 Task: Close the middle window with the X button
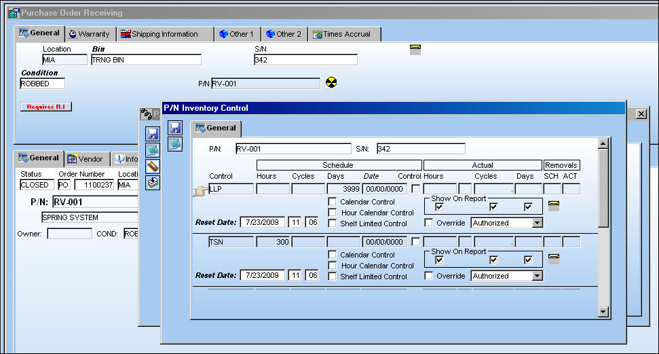point(641,113)
